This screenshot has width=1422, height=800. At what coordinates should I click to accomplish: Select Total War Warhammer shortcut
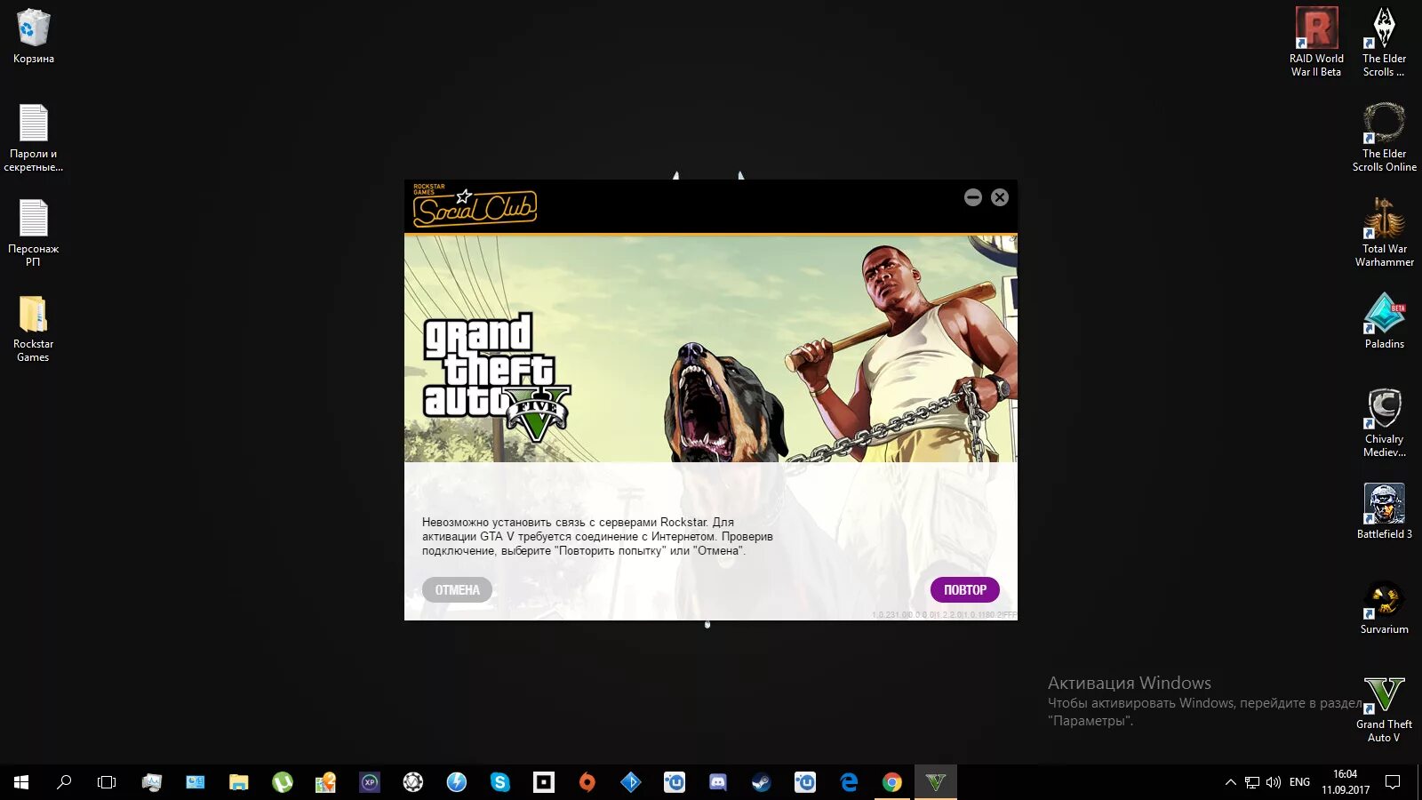point(1385,232)
